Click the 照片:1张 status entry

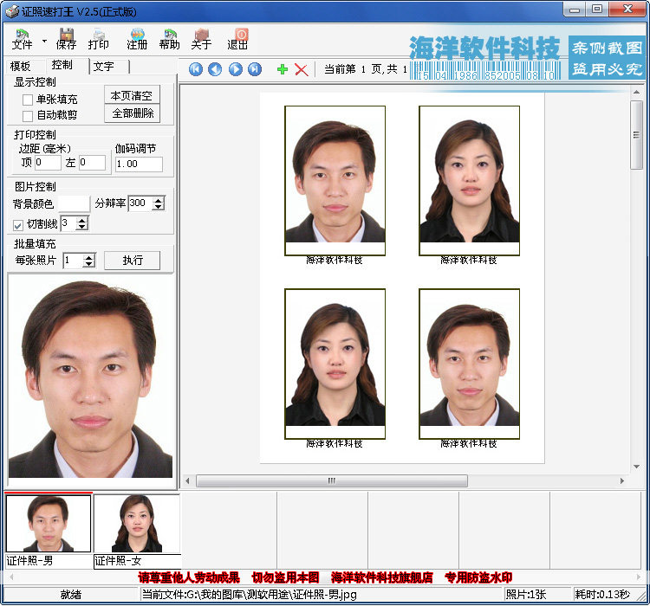point(526,595)
